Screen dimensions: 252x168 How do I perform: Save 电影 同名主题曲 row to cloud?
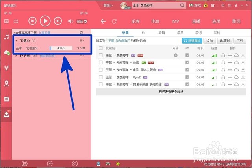click(x=236, y=70)
